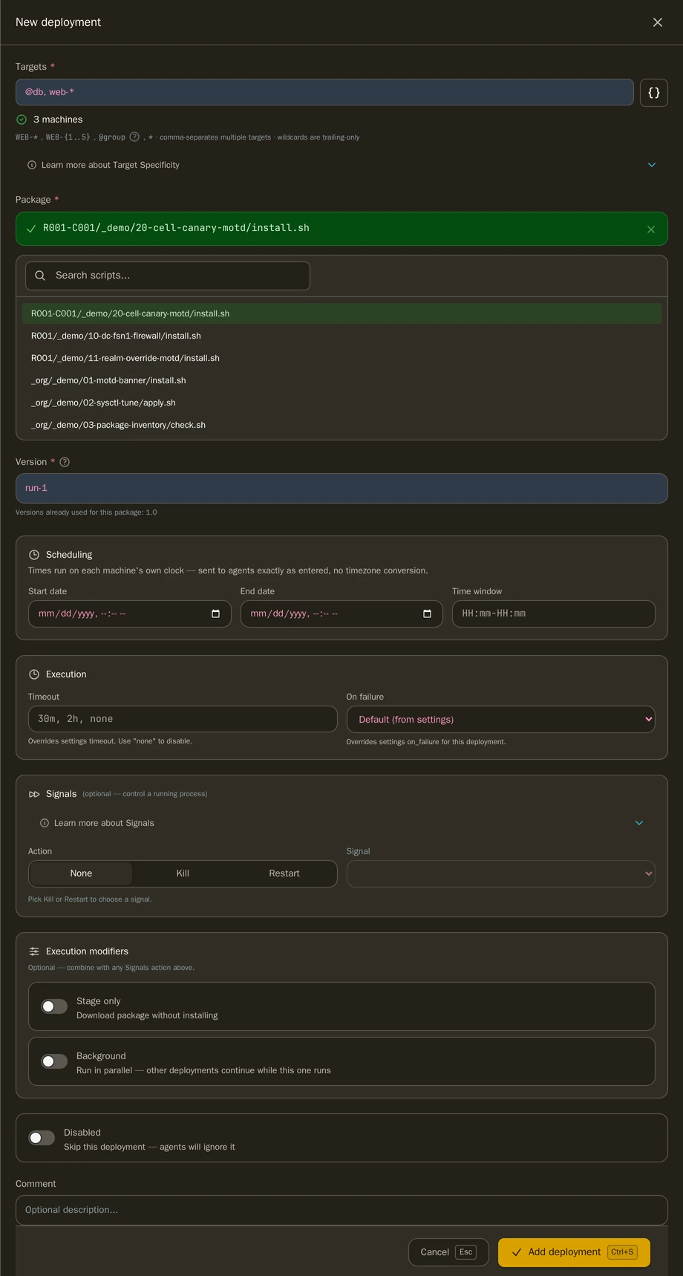Screen dimensions: 683x1276
Task: Open Start date calendar picker icon
Action: pos(215,613)
